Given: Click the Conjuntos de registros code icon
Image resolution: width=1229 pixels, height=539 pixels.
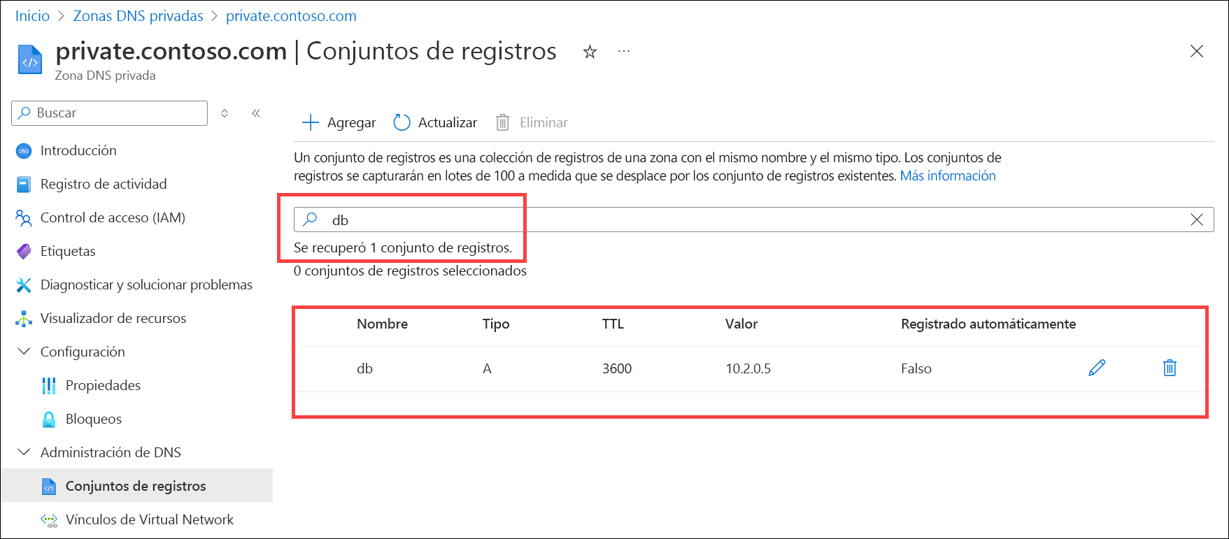Looking at the screenshot, I should [x=49, y=486].
